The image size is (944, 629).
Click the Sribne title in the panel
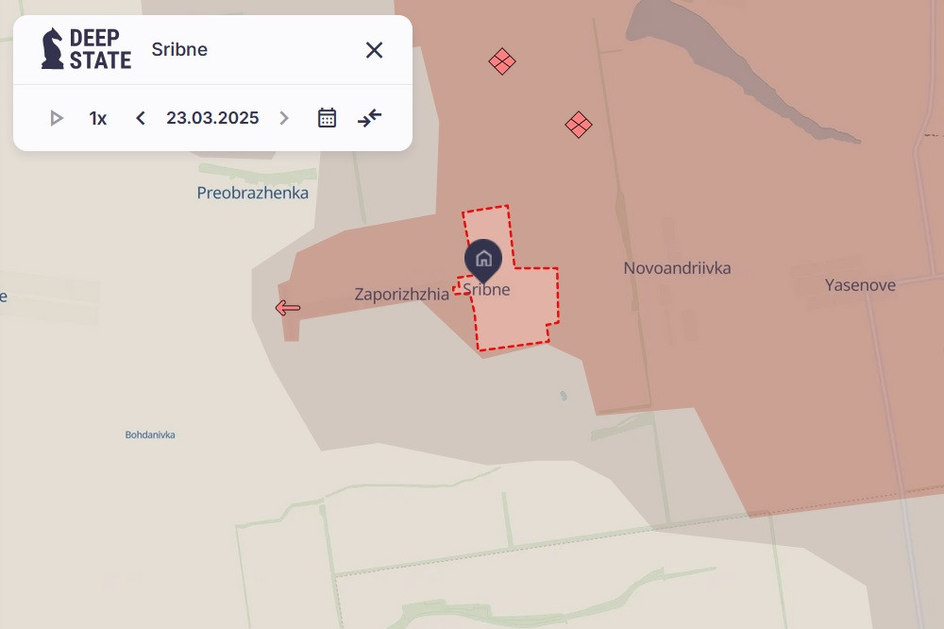coord(179,50)
